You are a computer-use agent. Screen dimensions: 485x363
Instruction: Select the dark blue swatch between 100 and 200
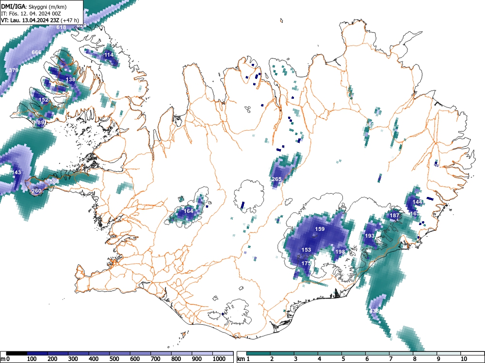pos(37,353)
